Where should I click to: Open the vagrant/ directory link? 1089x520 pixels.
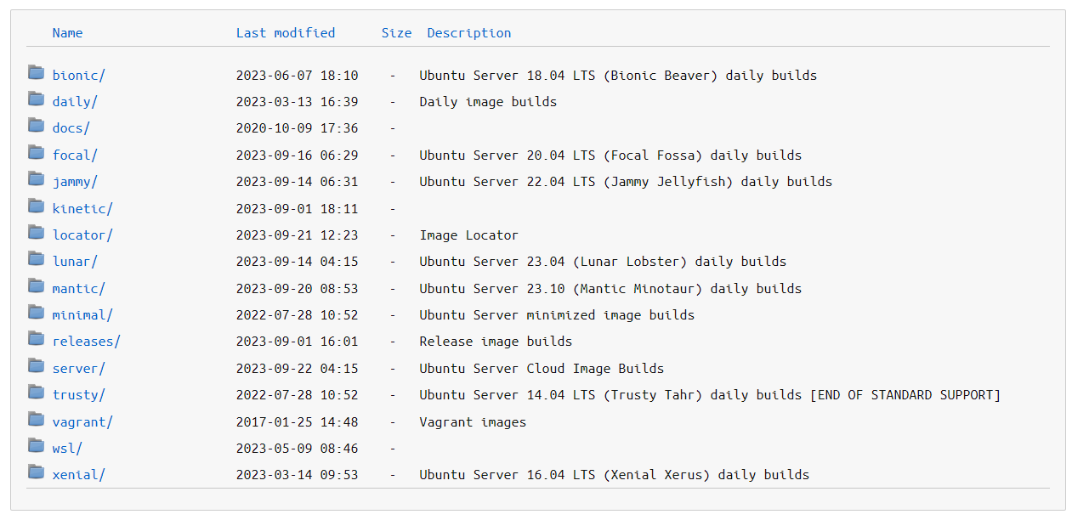tap(82, 422)
